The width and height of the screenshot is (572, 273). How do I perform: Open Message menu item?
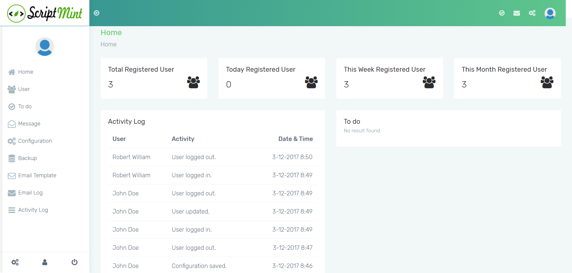click(x=29, y=124)
